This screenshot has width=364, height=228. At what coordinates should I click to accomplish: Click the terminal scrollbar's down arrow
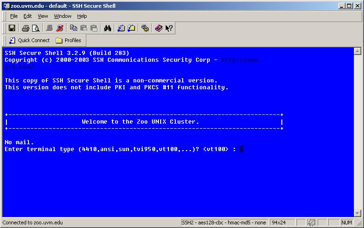(358, 213)
